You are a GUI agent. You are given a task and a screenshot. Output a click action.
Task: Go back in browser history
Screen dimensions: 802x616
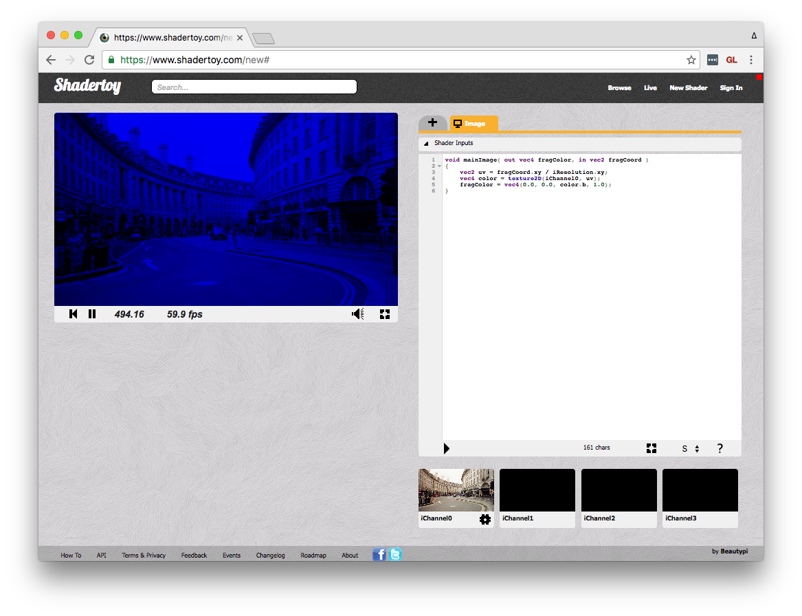[x=51, y=60]
